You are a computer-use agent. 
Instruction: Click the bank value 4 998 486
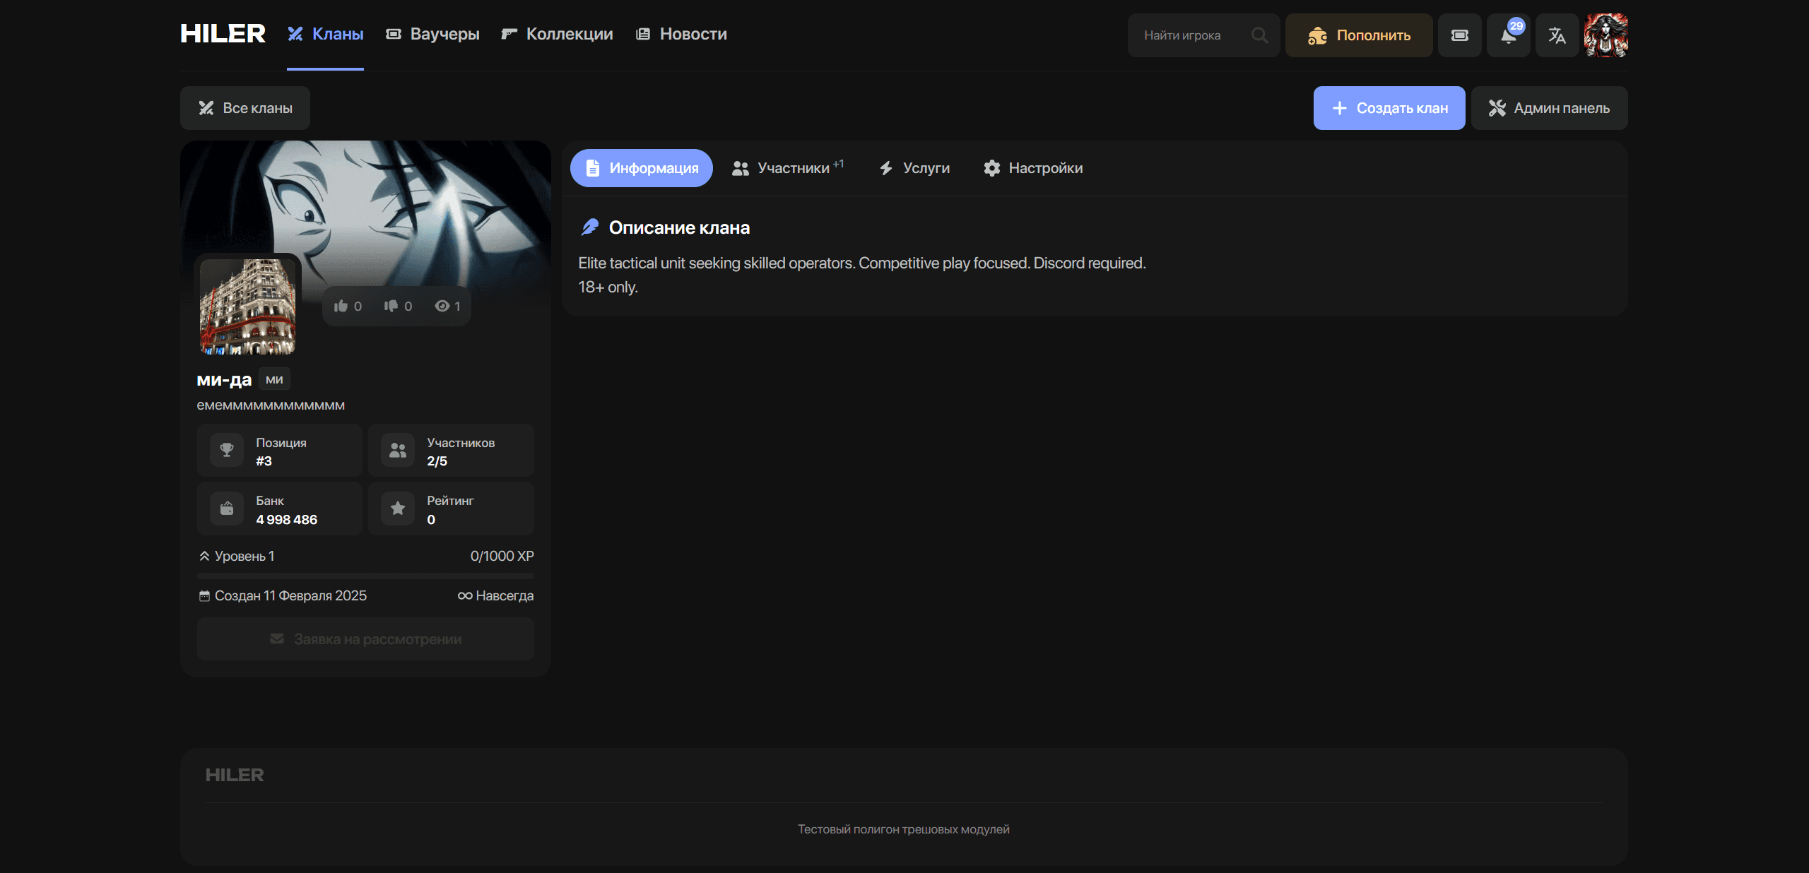pyautogui.click(x=286, y=520)
